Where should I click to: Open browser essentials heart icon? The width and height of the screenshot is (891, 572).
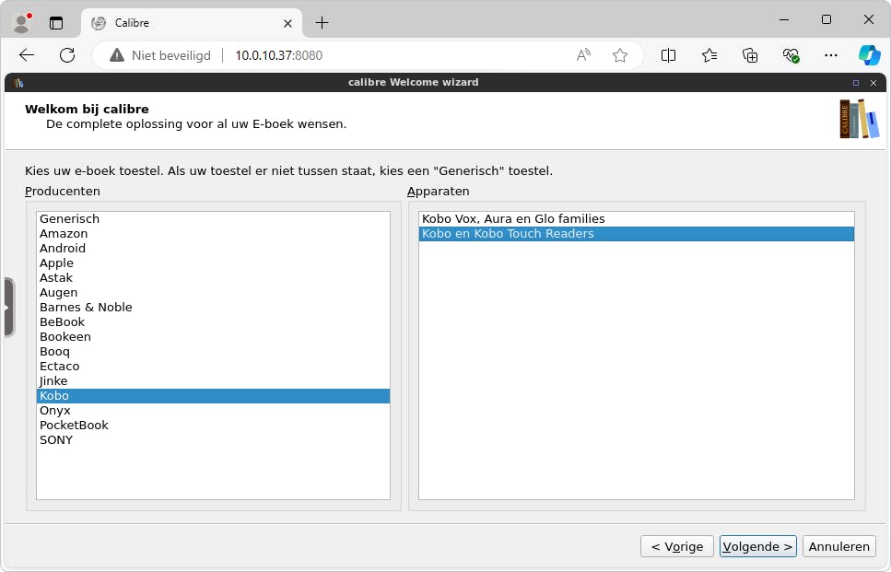click(x=791, y=55)
